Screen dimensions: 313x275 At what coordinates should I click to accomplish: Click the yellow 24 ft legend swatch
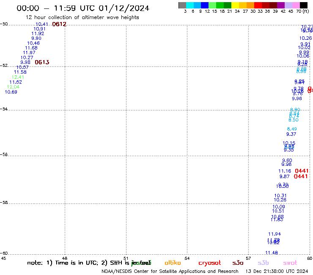[235, 5]
